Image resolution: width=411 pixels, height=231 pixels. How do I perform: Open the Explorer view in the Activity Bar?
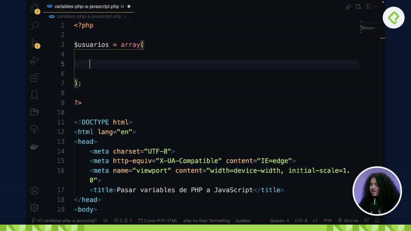pyautogui.click(x=34, y=9)
